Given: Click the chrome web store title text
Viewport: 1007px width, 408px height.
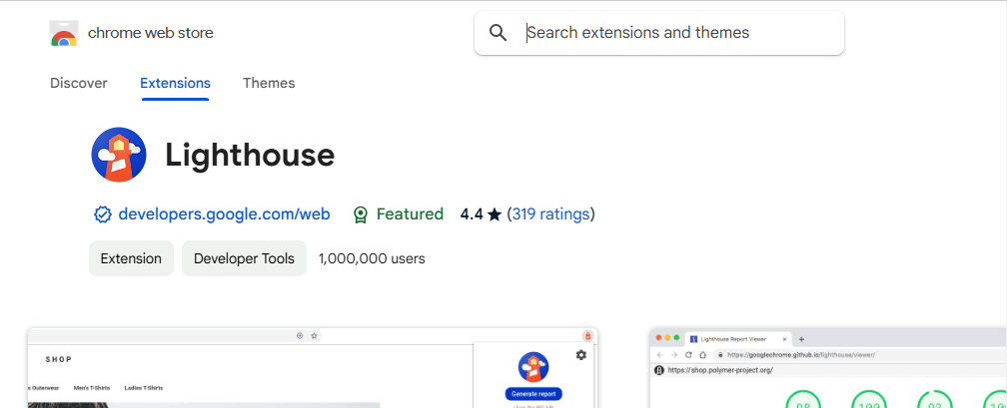Looking at the screenshot, I should click(x=150, y=33).
